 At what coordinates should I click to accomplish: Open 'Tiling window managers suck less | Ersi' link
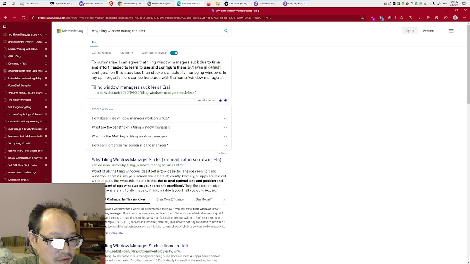pyautogui.click(x=131, y=87)
